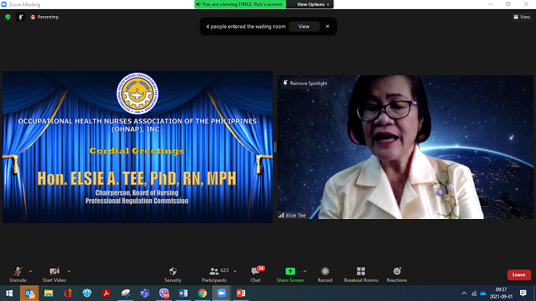Screen dimensions: 536x301
Task: Click the network tray icon
Action: tap(474, 293)
